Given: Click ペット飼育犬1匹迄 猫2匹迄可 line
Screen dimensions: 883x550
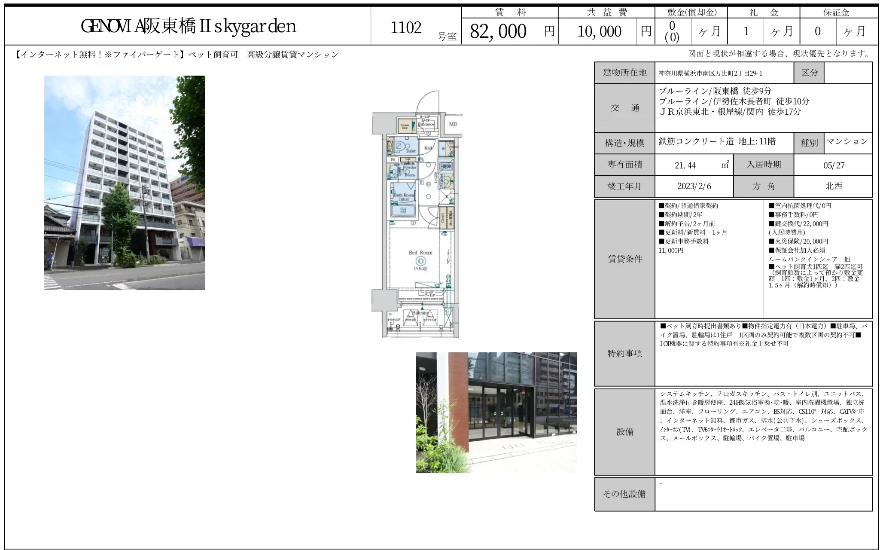Looking at the screenshot, I should [x=815, y=267].
